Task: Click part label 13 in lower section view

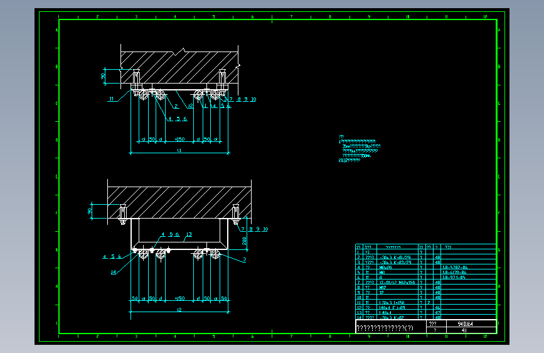Action: point(189,234)
